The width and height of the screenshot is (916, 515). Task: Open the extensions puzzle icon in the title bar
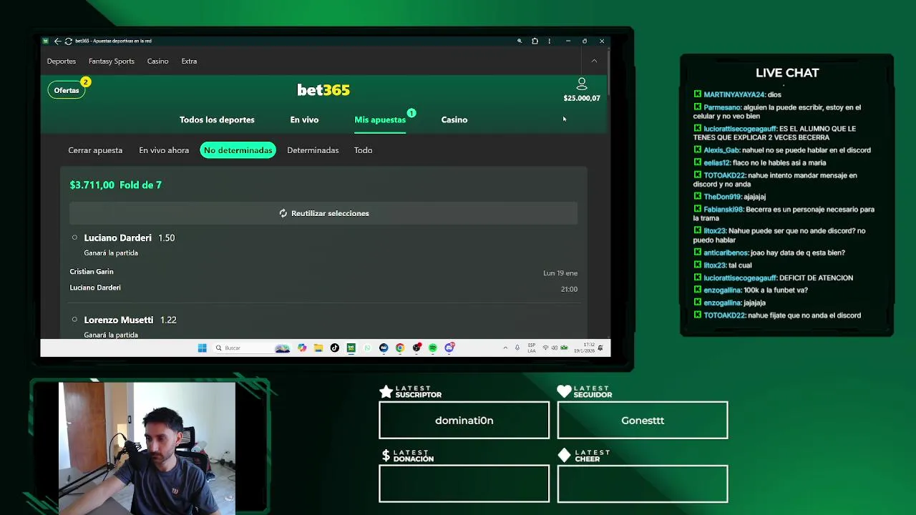pyautogui.click(x=535, y=41)
